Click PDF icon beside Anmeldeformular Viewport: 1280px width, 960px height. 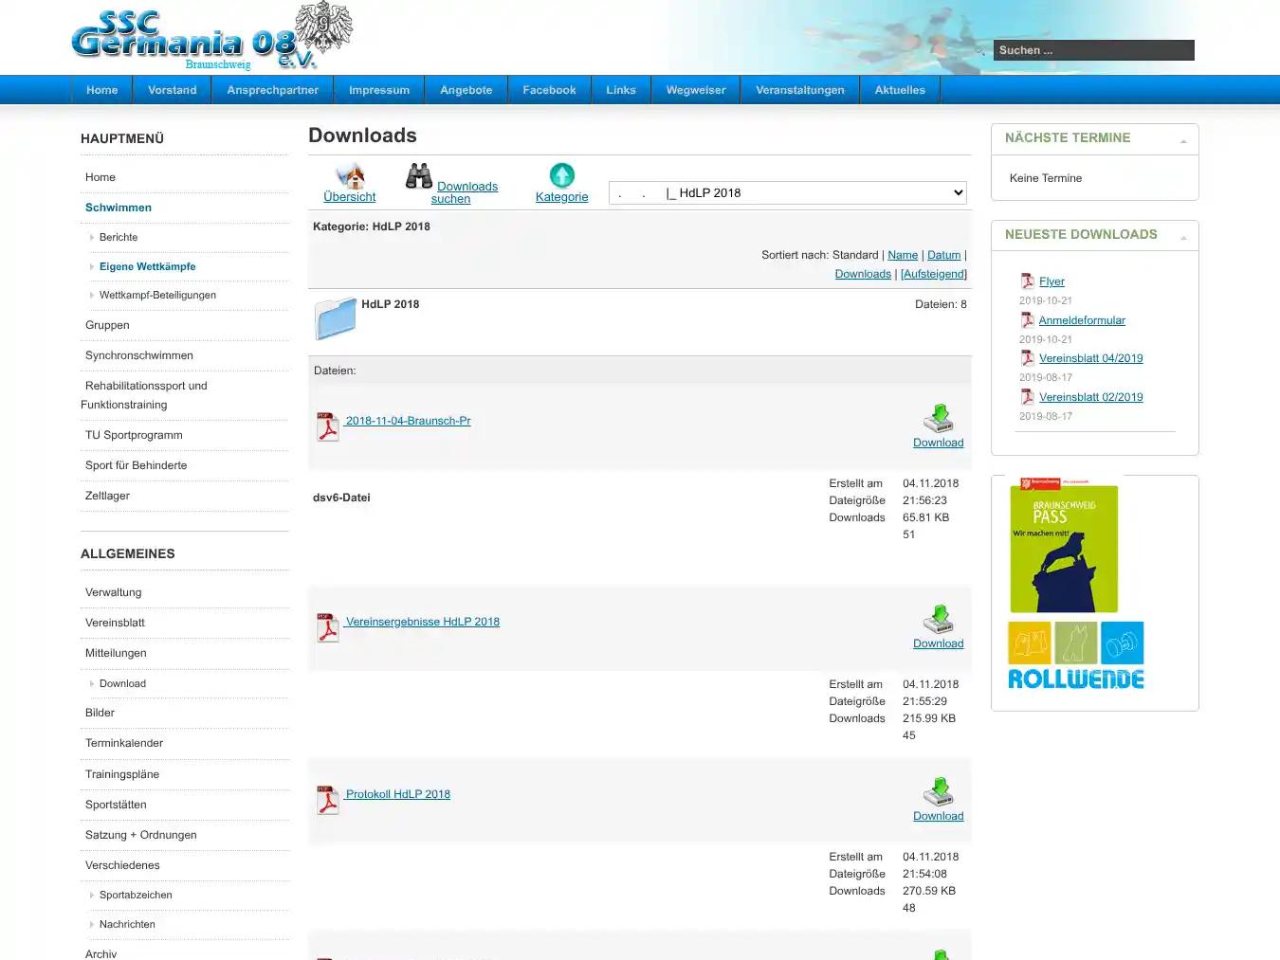pos(1027,320)
